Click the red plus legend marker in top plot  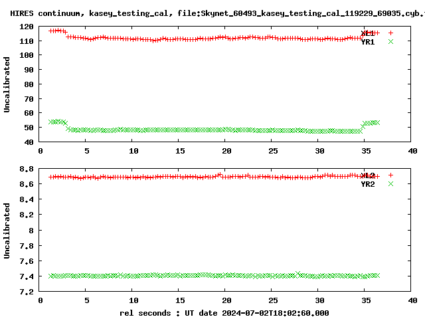(390, 33)
